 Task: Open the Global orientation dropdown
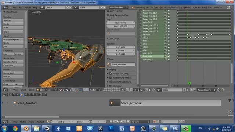pyautogui.click(x=95, y=90)
